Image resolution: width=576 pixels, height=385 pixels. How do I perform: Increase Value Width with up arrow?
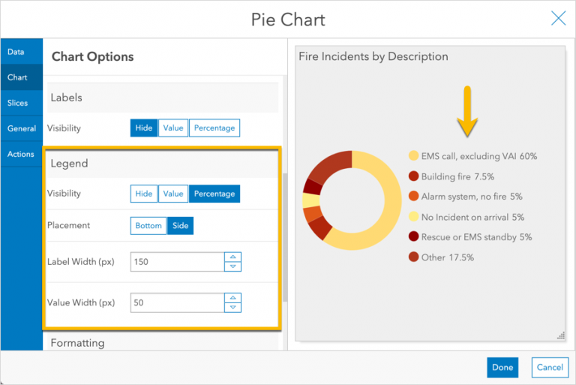click(x=232, y=297)
